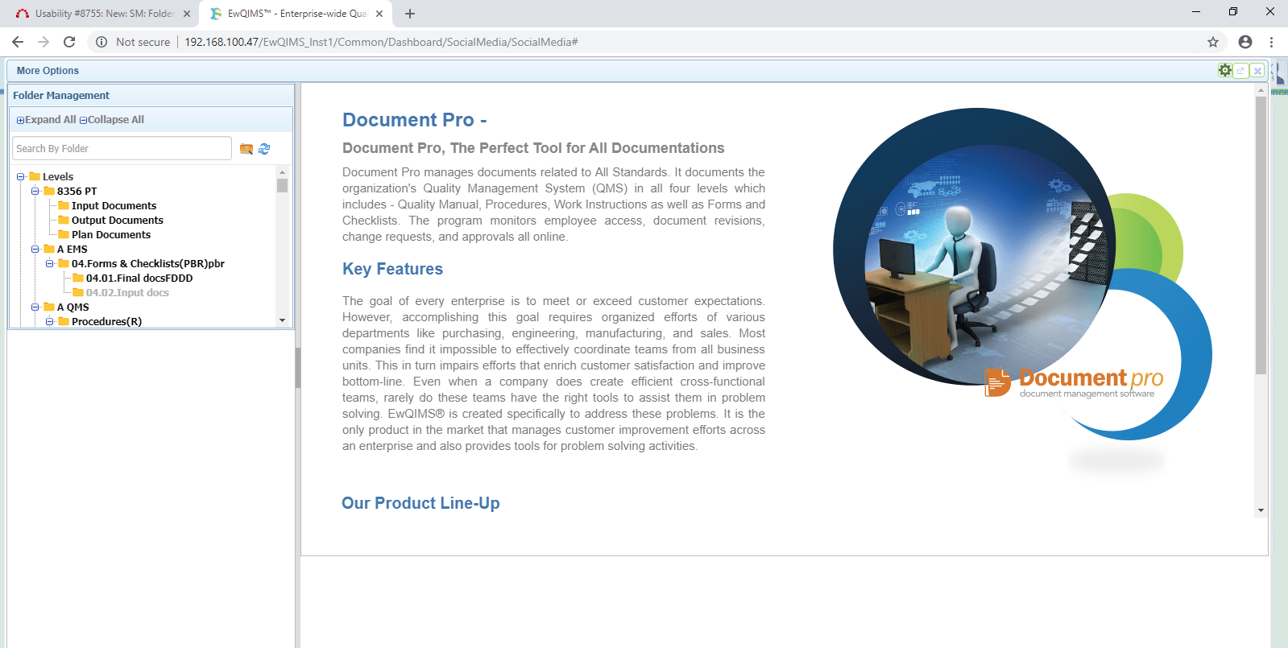The width and height of the screenshot is (1288, 648).
Task: Click the Plan Documents folder icon
Action: pos(64,234)
